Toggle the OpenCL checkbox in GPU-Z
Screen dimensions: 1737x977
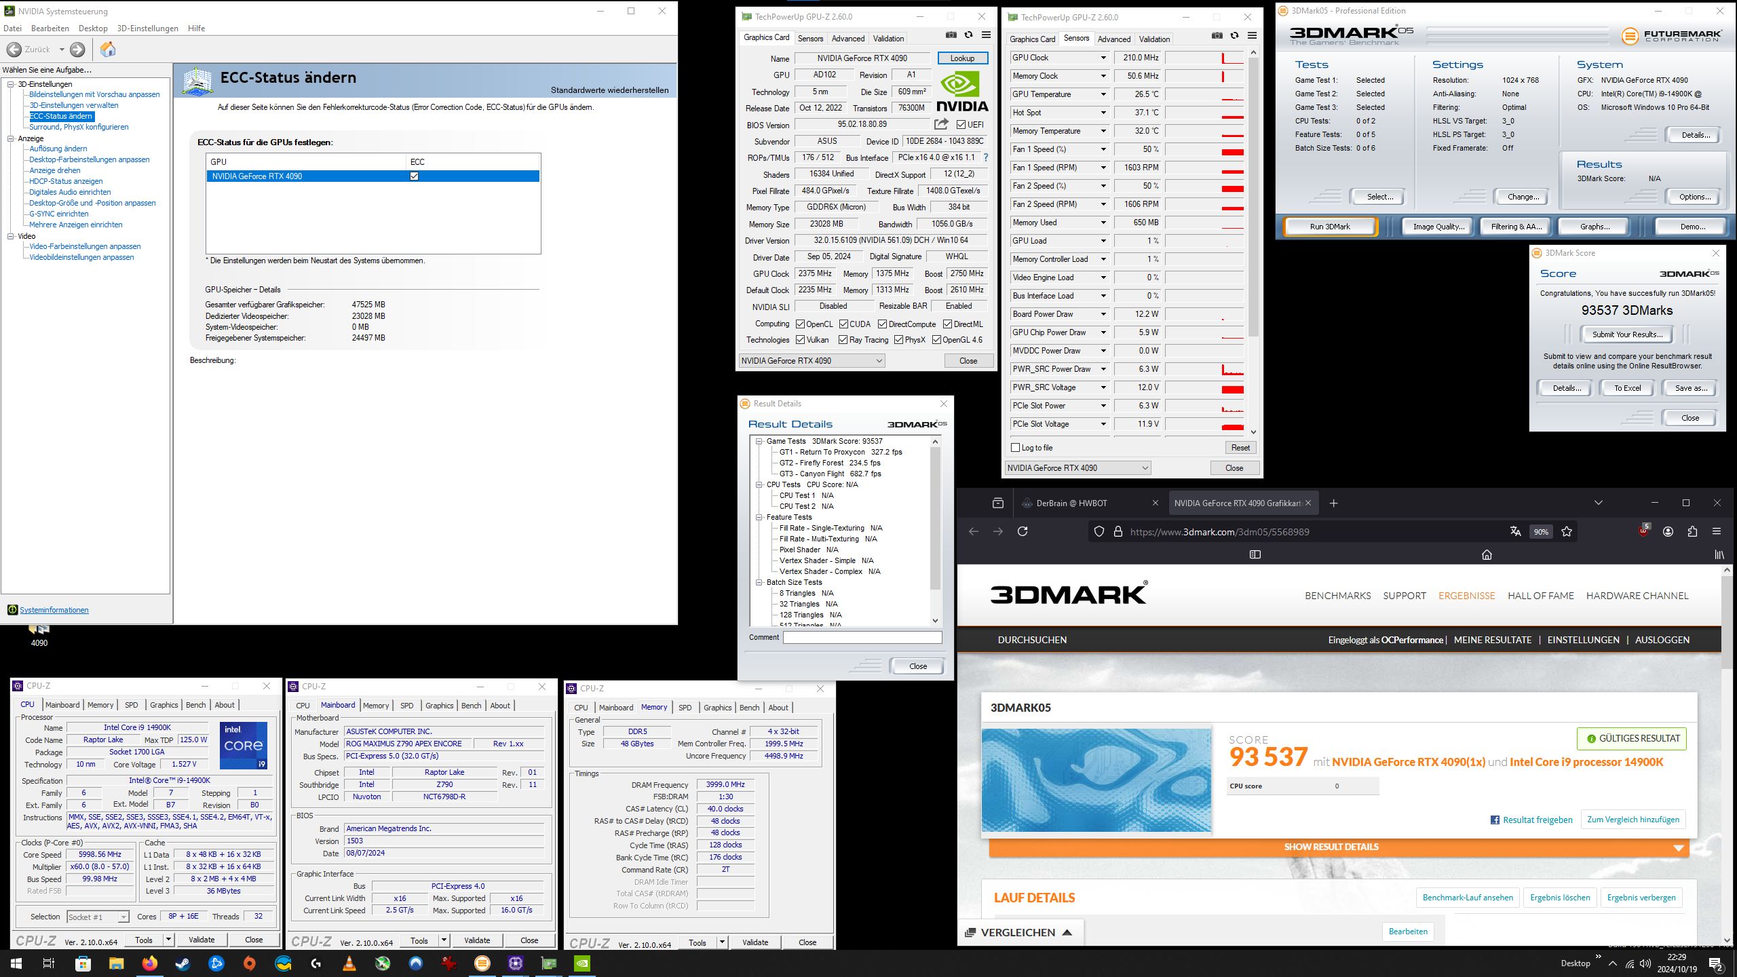(800, 324)
